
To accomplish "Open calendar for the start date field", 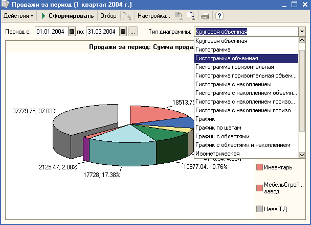I will coord(72,32).
